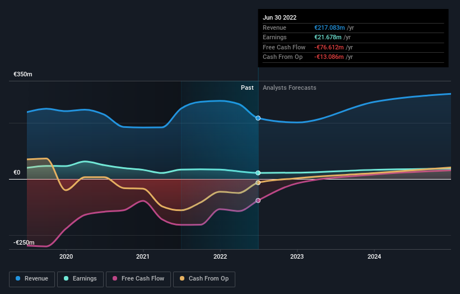Click the Past label

(247, 88)
